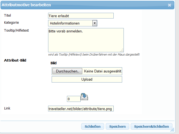Open the Kategorie dropdown arrow
The image size is (179, 134).
pos(95,23)
